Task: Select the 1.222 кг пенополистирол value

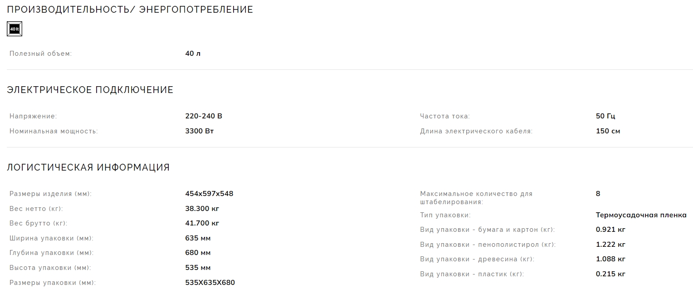Action: point(610,245)
